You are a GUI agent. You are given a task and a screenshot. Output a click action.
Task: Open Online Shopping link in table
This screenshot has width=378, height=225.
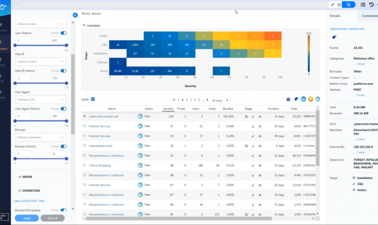[99, 165]
